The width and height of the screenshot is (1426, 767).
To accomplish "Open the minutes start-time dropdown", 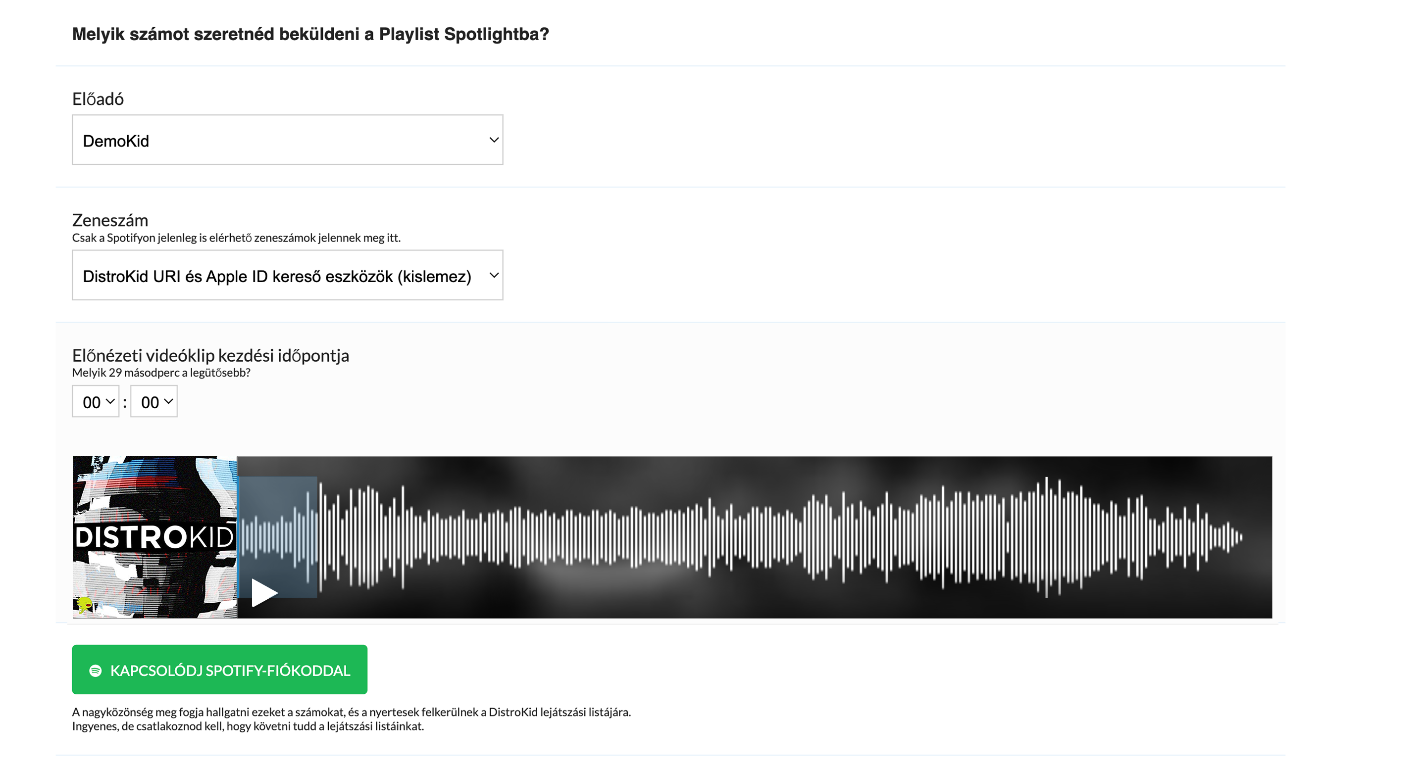I will (x=95, y=401).
